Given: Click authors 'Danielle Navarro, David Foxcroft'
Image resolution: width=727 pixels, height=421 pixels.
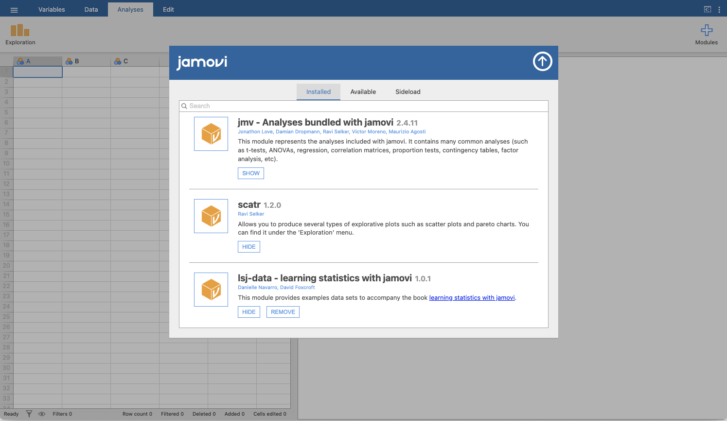Looking at the screenshot, I should click(276, 288).
